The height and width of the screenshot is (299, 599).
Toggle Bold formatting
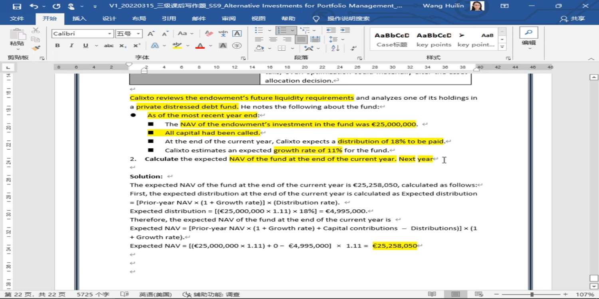click(x=58, y=46)
